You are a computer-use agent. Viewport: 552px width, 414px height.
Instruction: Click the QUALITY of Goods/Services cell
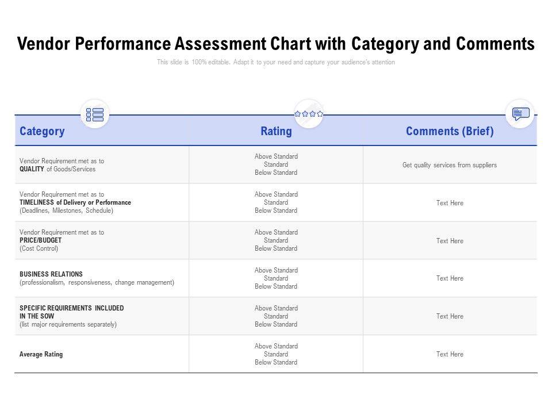(62, 165)
